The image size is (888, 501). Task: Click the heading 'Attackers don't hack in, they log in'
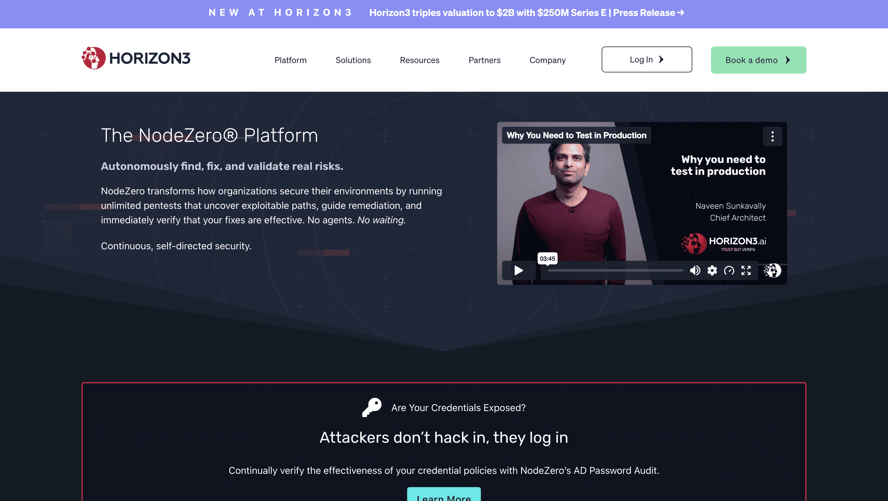tap(444, 438)
